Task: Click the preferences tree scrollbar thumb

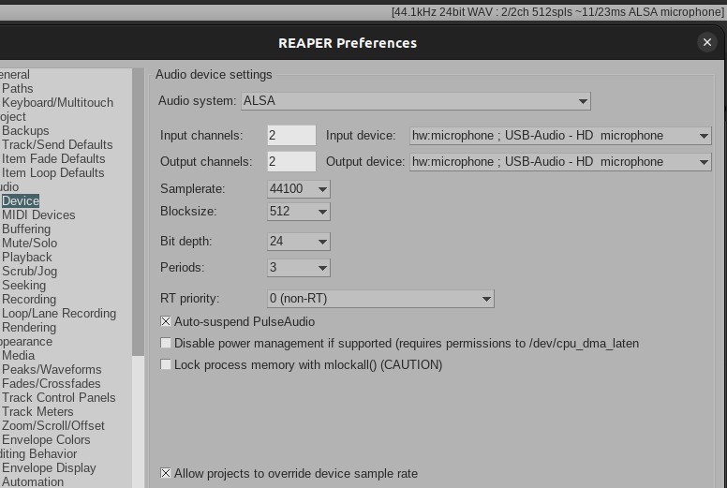Action: [138, 213]
